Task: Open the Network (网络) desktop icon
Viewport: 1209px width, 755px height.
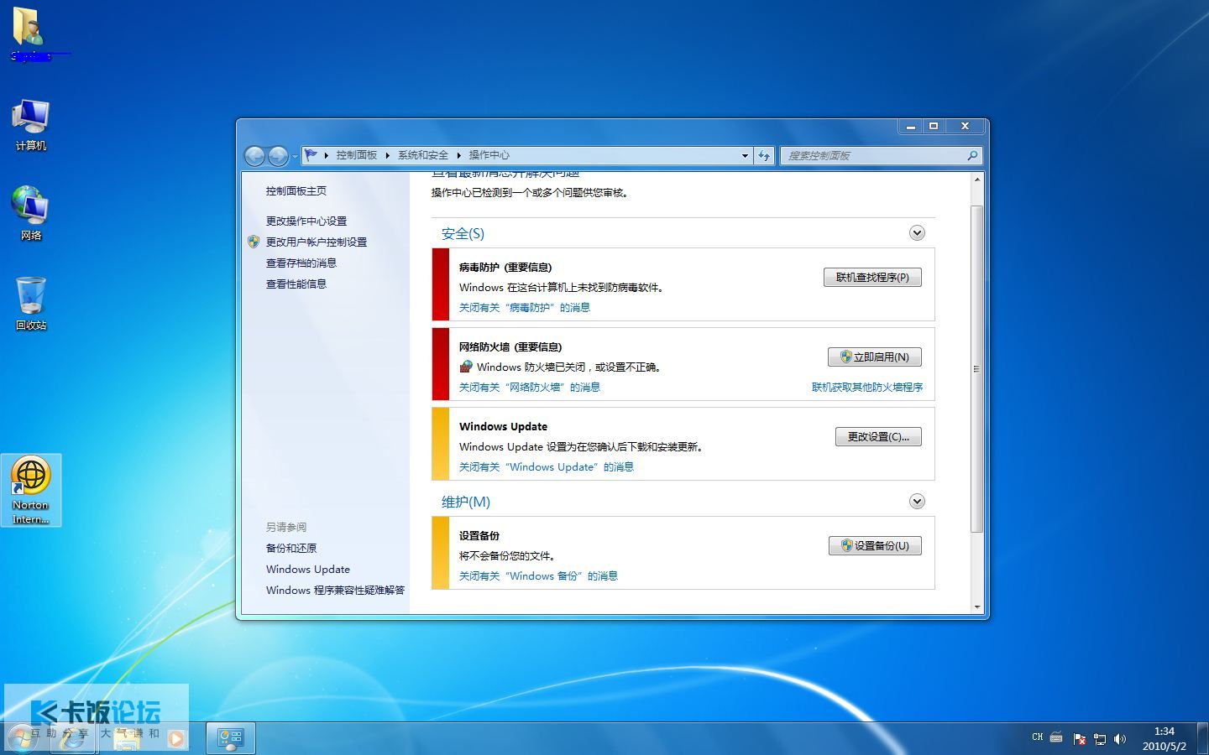Action: click(31, 213)
